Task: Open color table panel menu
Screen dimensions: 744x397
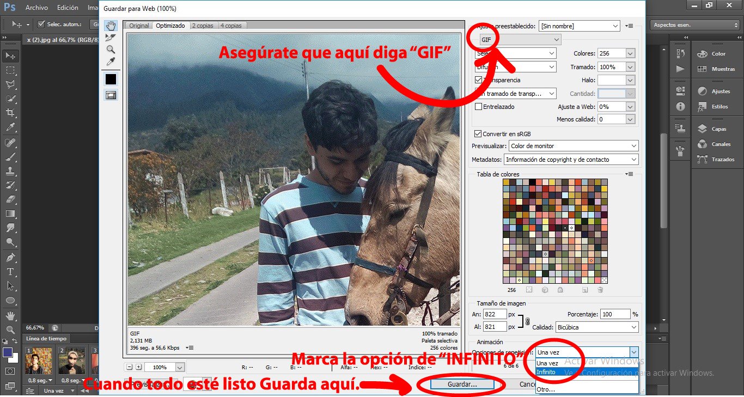Action: (x=630, y=174)
